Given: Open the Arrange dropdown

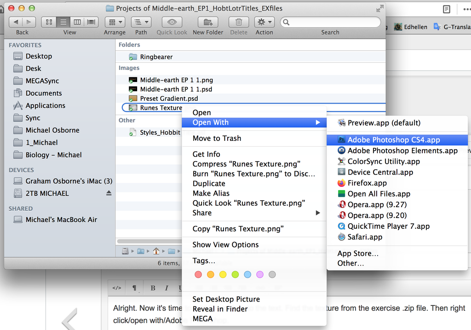Looking at the screenshot, I should tap(115, 22).
